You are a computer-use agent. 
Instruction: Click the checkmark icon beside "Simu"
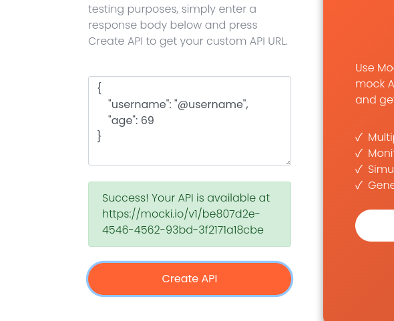(x=359, y=170)
